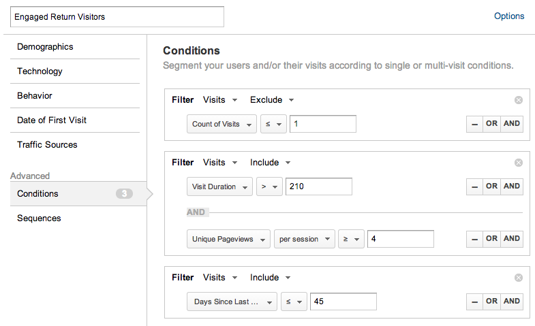The image size is (535, 326).
Task: Change the Visit Duration comparison operator
Action: click(x=269, y=187)
